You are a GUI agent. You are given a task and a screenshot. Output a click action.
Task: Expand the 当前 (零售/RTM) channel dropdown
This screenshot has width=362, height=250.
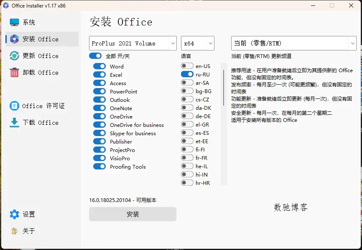point(294,43)
